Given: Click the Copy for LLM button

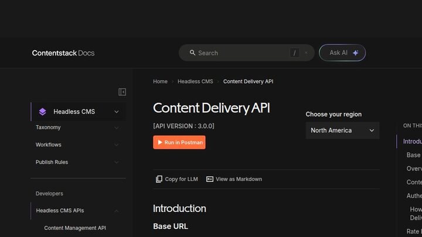Looking at the screenshot, I should point(177,179).
